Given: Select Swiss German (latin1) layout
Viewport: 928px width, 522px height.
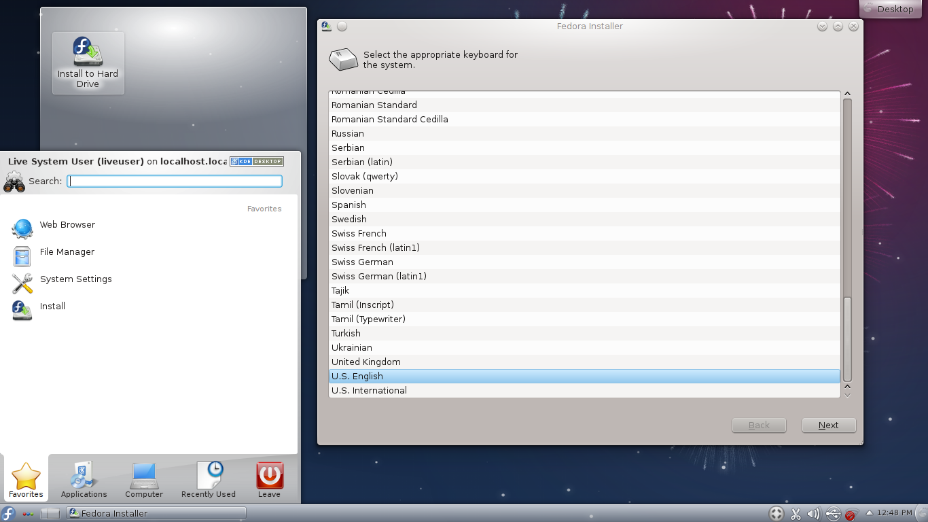Looking at the screenshot, I should click(584, 277).
